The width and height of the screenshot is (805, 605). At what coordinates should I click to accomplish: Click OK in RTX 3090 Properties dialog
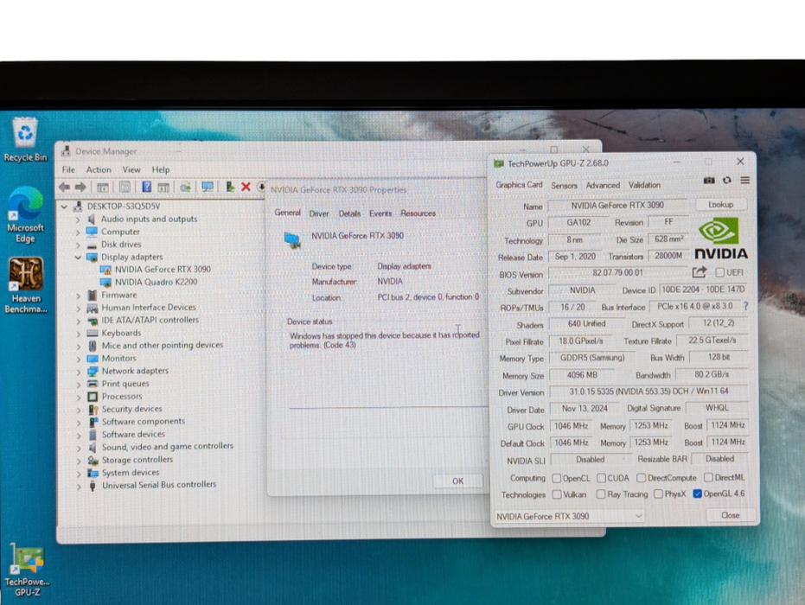point(457,481)
